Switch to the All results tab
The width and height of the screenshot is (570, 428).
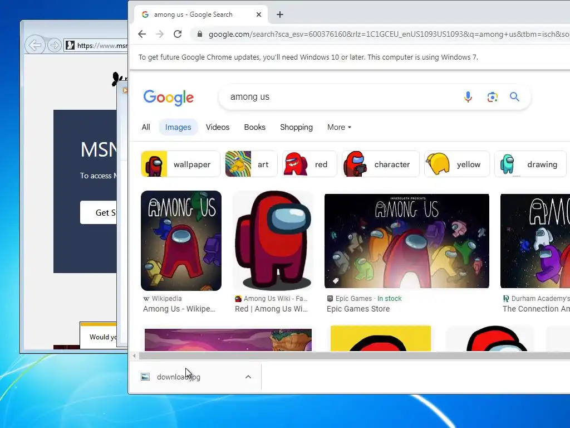click(146, 127)
